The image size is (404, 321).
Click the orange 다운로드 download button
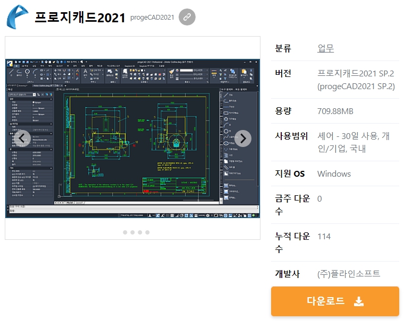pos(335,301)
